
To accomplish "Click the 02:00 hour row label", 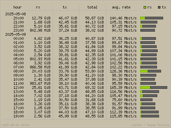I will (x=18, y=47).
